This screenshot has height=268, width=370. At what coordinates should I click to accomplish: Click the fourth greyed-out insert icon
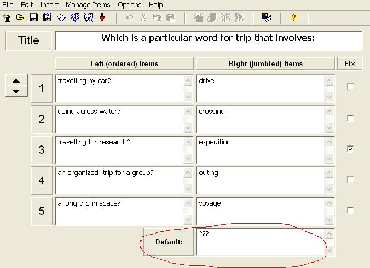pos(239,18)
